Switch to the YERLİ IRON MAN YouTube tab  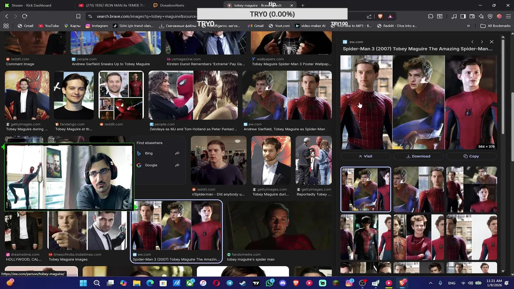coord(112,5)
